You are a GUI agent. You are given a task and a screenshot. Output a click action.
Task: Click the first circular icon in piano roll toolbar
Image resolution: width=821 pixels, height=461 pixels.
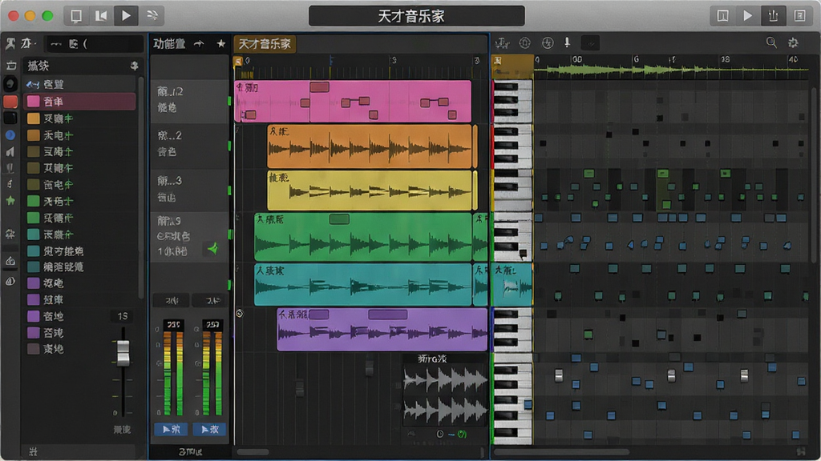[524, 43]
